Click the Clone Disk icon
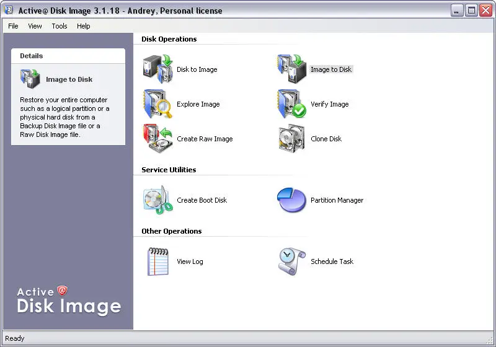 coord(291,139)
